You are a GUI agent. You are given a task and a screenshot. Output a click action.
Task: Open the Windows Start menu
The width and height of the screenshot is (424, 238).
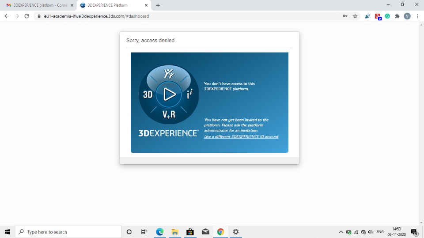[8, 232]
